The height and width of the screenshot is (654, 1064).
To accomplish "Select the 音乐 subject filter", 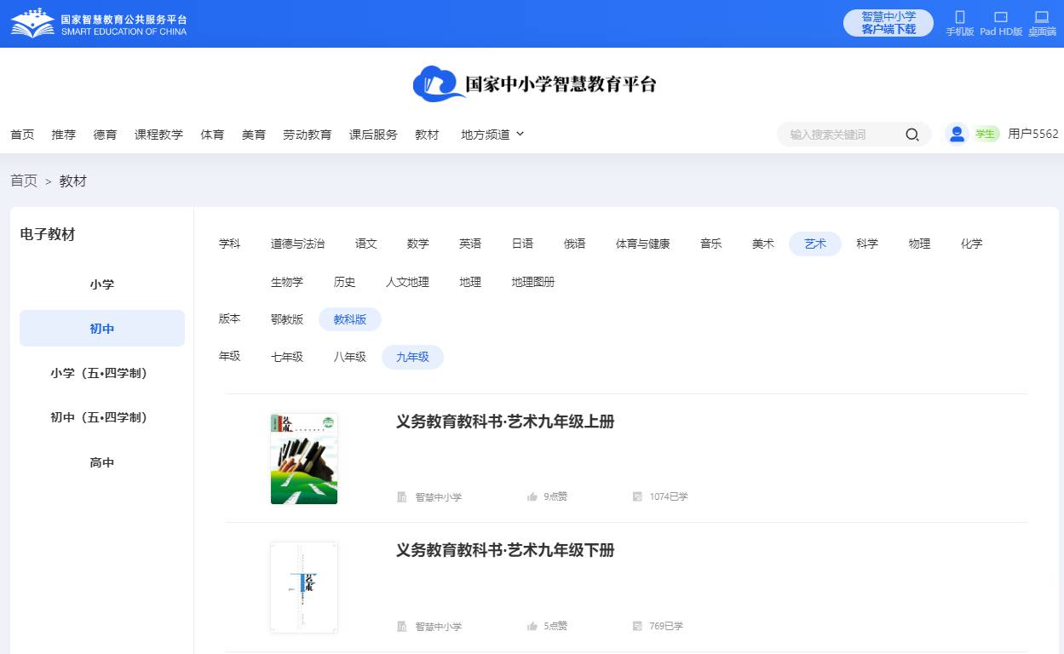I will click(711, 244).
